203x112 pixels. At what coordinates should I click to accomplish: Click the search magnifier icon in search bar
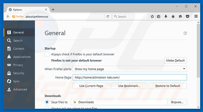pyautogui.click(x=115, y=16)
